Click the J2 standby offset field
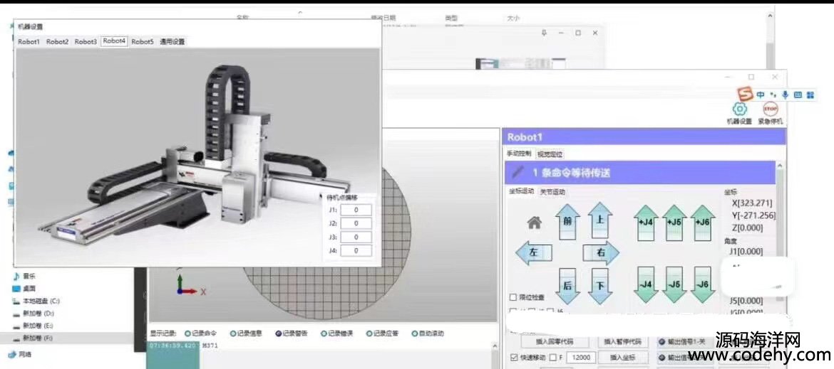834x369 pixels. pos(356,224)
